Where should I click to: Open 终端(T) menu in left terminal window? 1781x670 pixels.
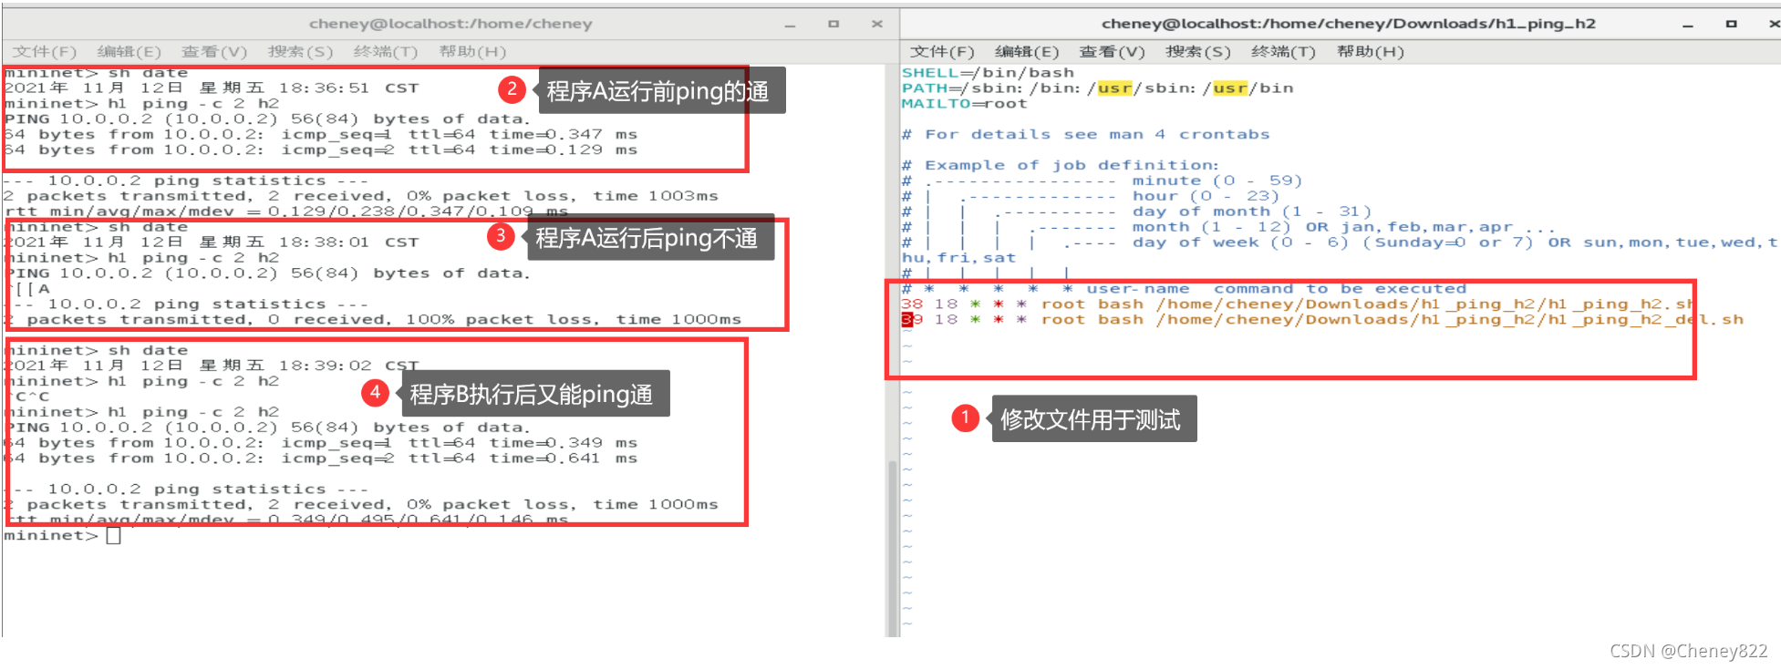tap(386, 52)
